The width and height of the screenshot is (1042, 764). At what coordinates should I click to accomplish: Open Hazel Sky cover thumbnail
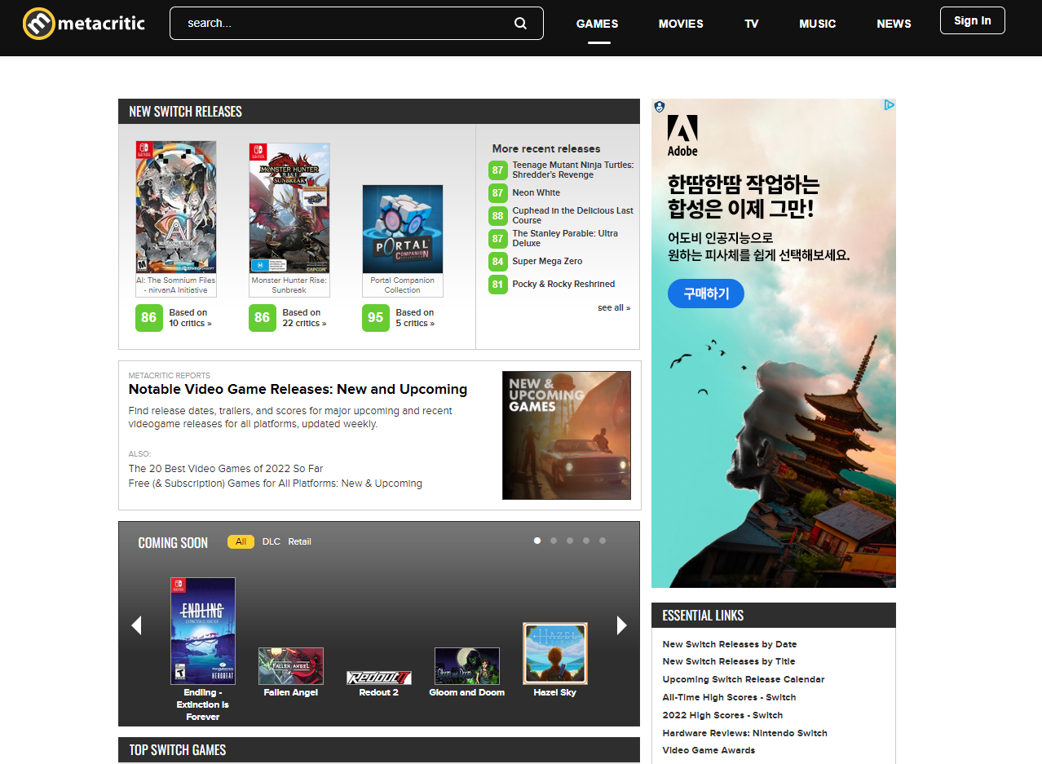pos(555,654)
